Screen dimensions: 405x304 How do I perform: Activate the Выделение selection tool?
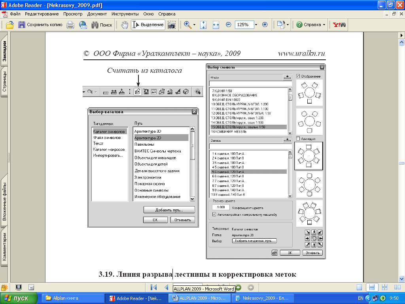tap(148, 25)
